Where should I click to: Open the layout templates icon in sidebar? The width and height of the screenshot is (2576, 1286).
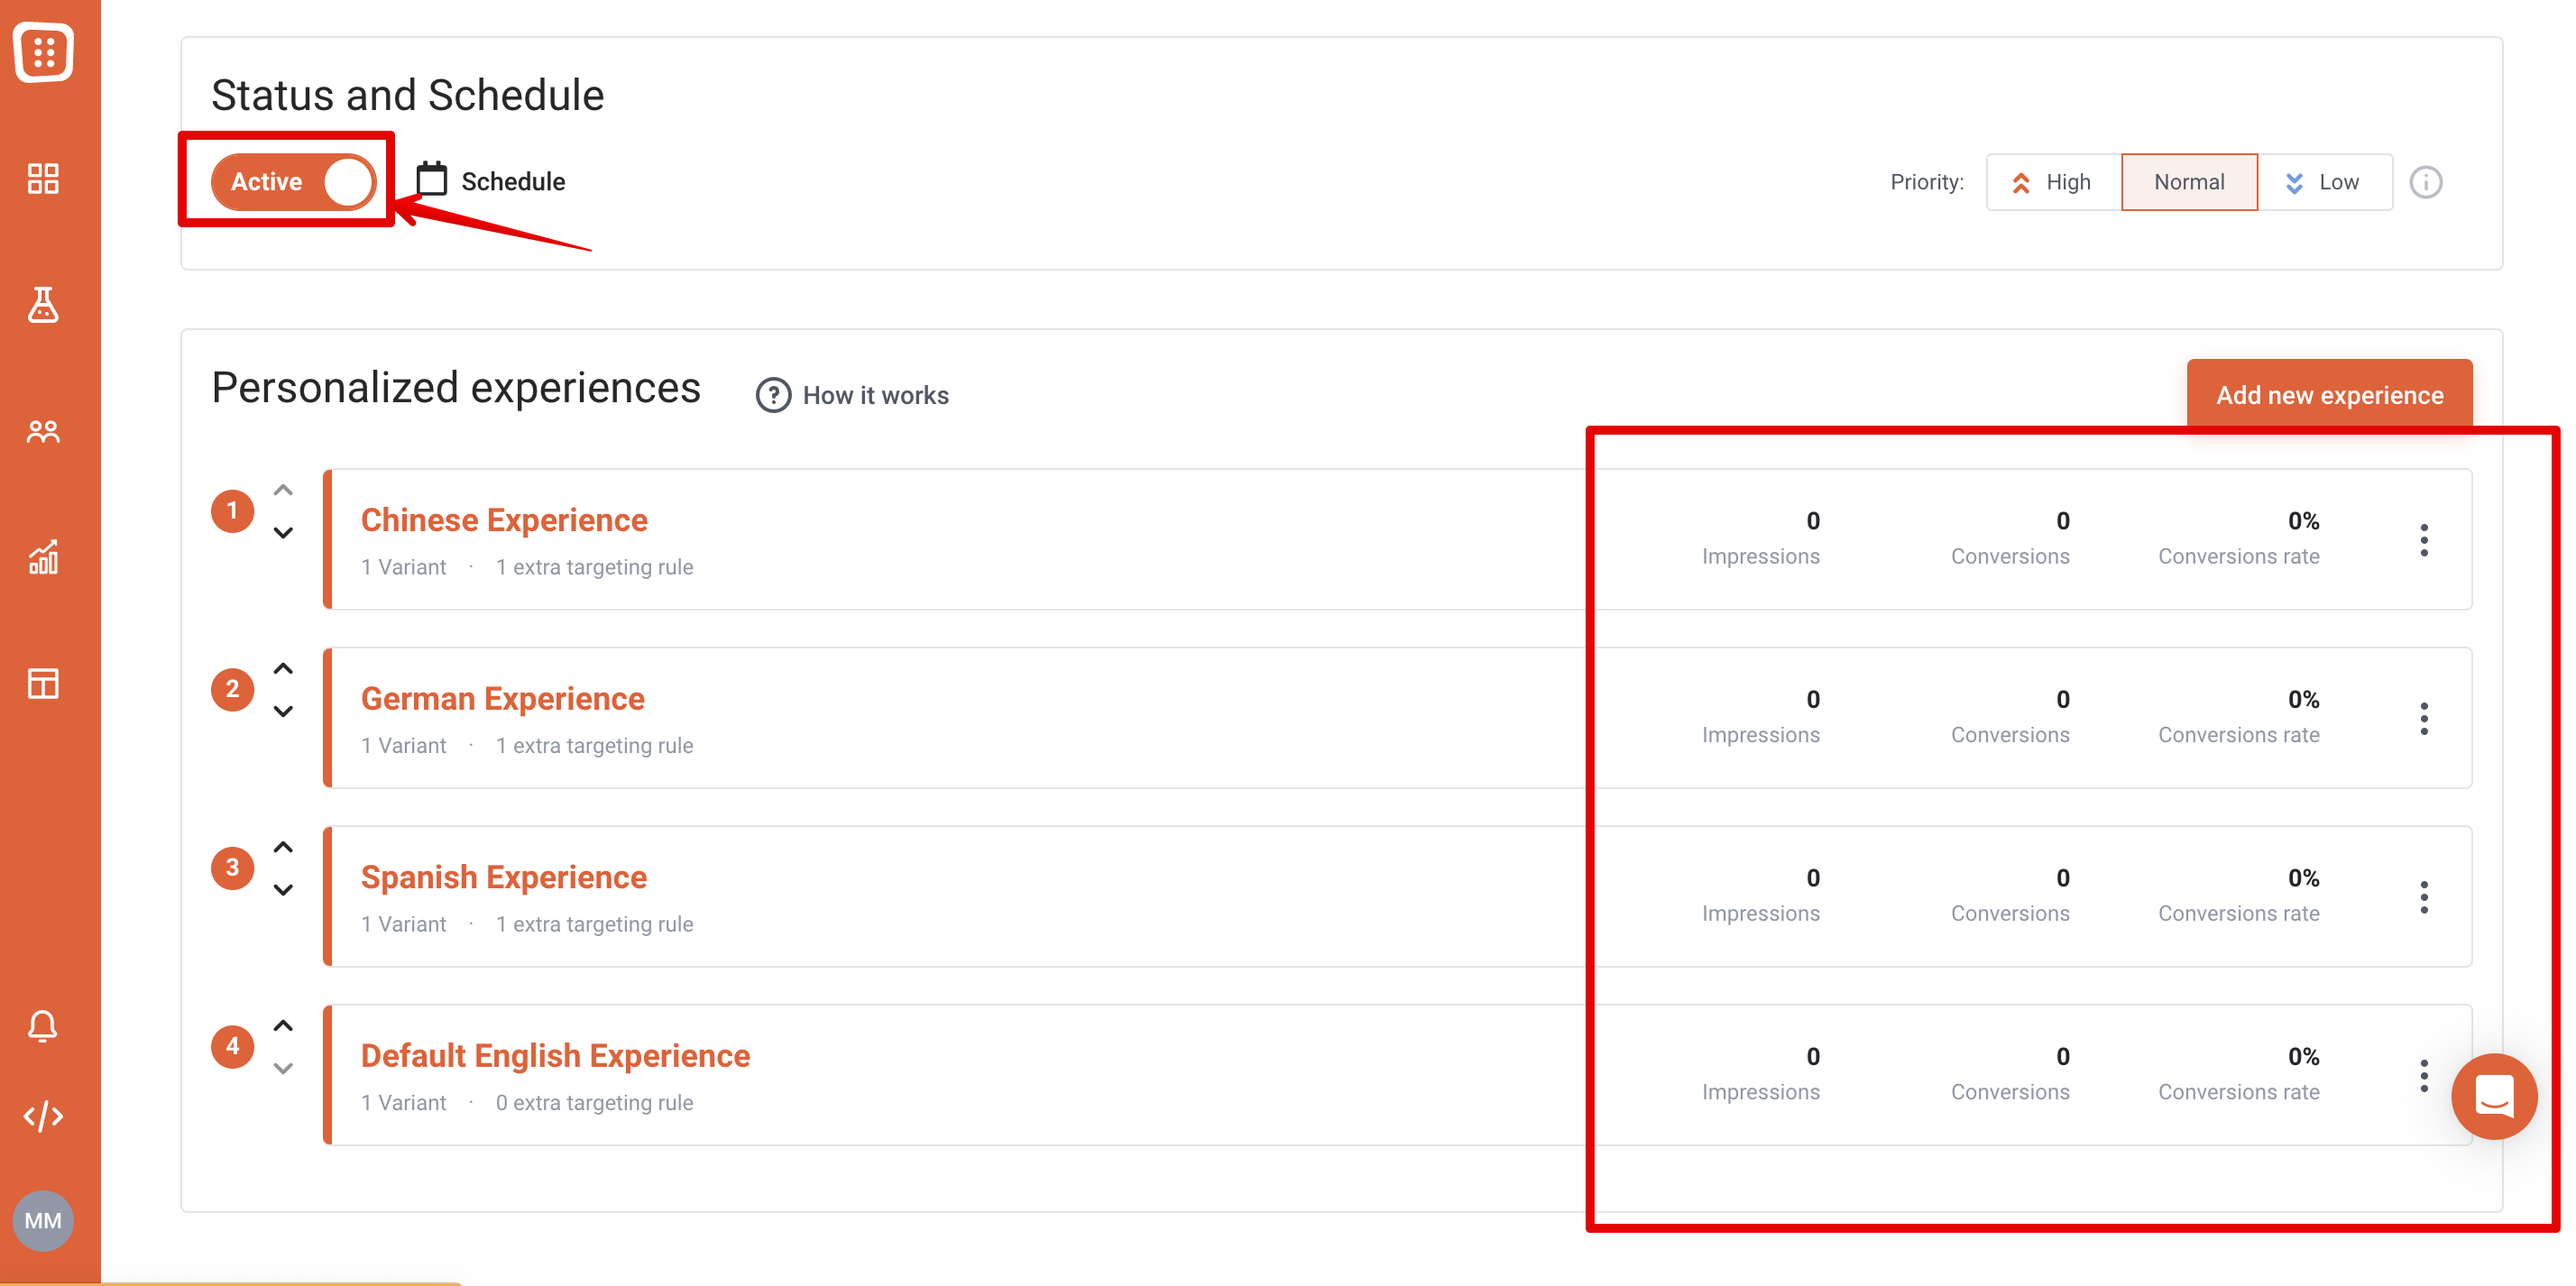point(43,684)
